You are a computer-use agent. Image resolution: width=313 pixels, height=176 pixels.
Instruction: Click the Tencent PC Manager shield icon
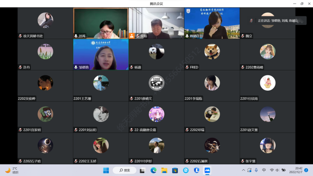coord(196,170)
